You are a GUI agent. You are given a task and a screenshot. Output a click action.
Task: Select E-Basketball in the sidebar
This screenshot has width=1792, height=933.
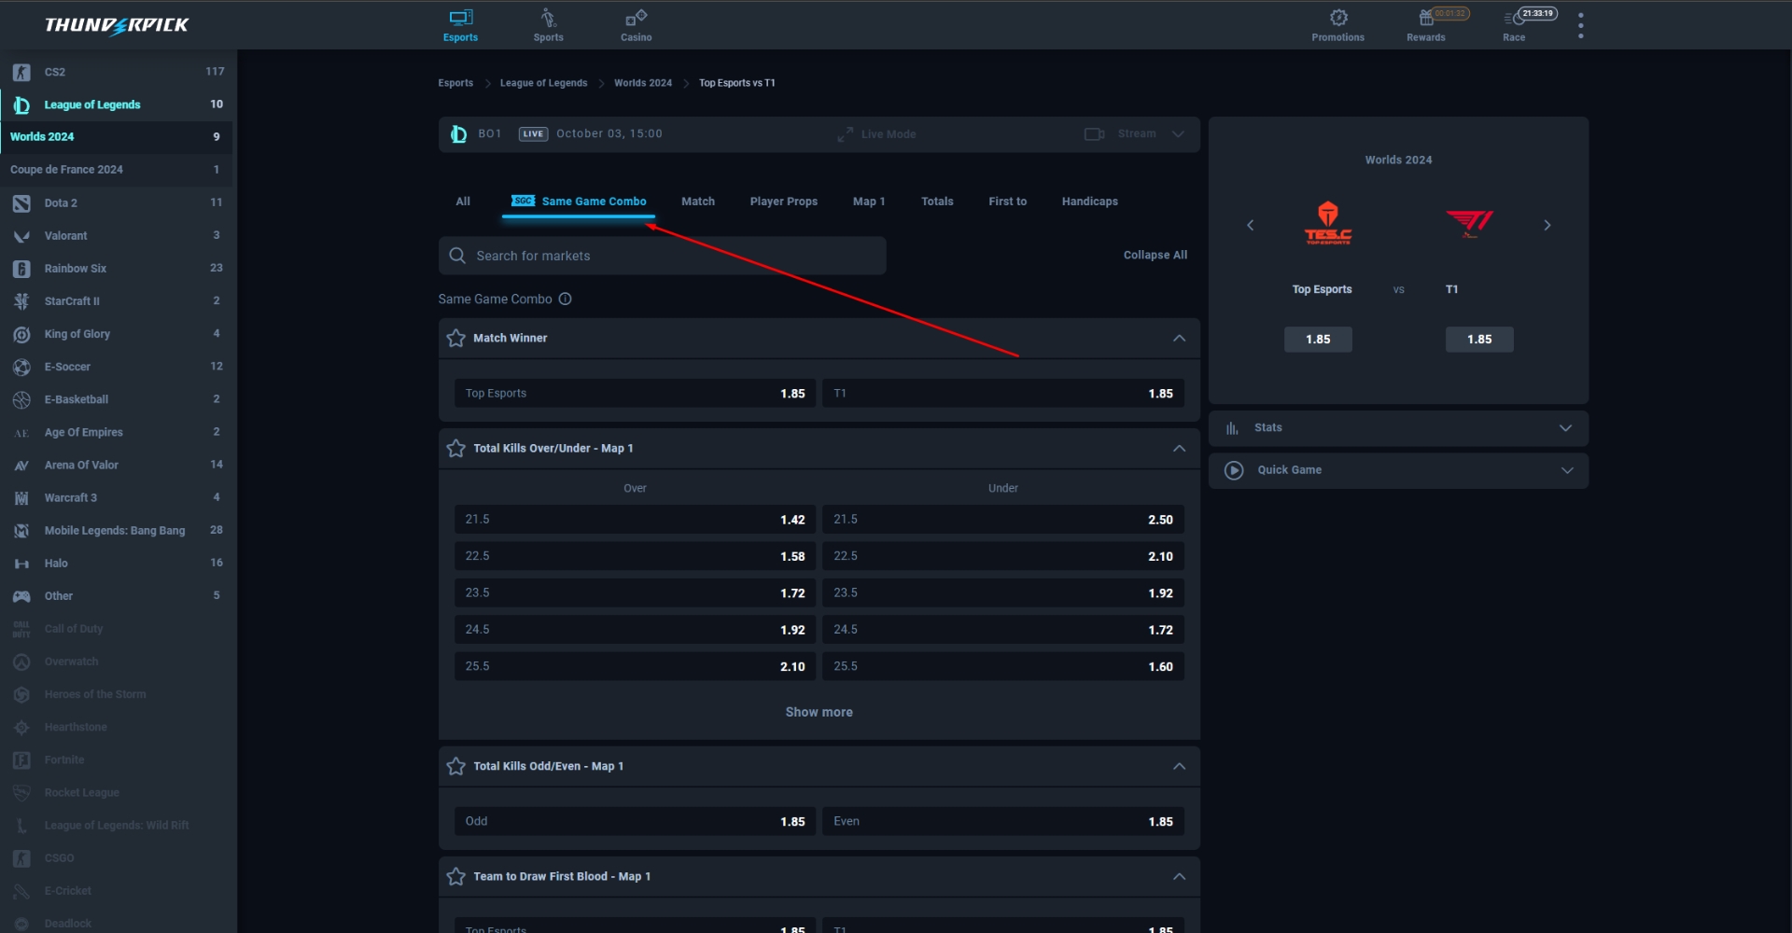117,399
